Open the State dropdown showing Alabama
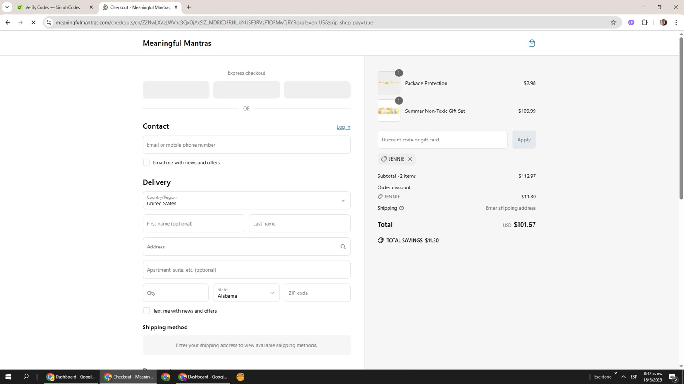The image size is (684, 384). click(x=246, y=293)
